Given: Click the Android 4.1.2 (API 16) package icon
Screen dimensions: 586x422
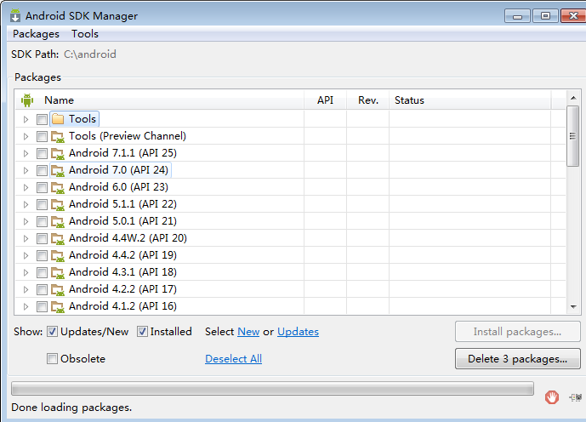Looking at the screenshot, I should pyautogui.click(x=58, y=306).
